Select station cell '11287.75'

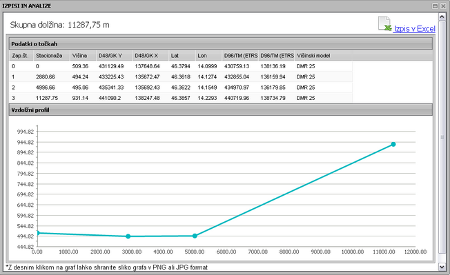[x=47, y=98]
